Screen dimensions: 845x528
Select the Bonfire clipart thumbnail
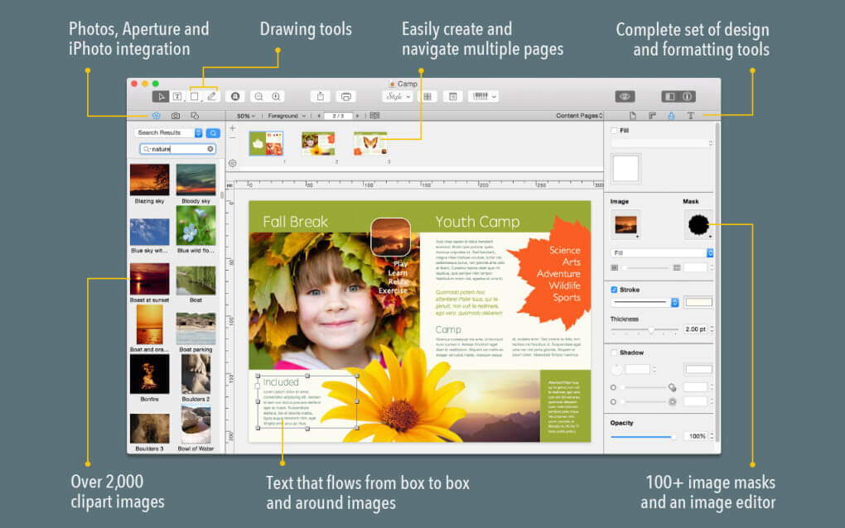[149, 375]
